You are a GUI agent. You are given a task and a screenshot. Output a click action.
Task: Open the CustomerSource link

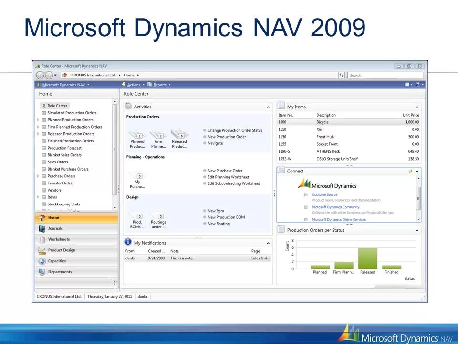(324, 194)
